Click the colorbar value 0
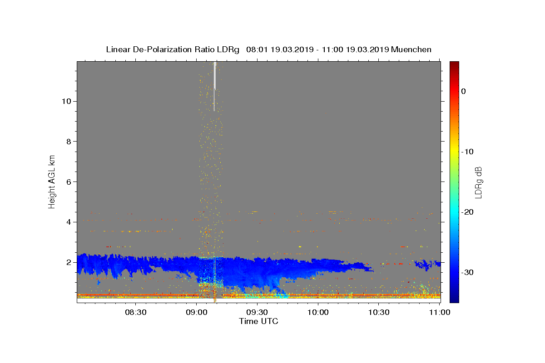Image resolution: width=545 pixels, height=363 pixels. (463, 91)
